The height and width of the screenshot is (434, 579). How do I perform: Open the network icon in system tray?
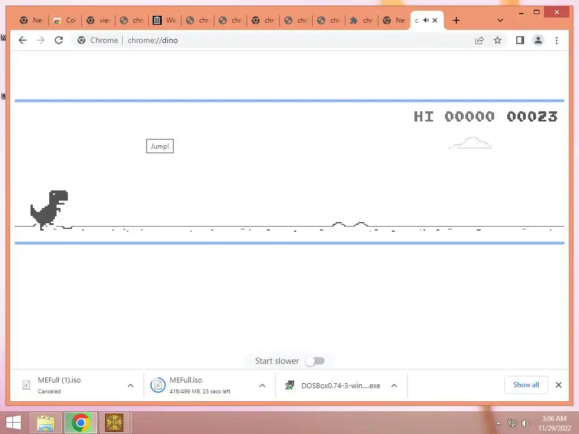coord(512,423)
